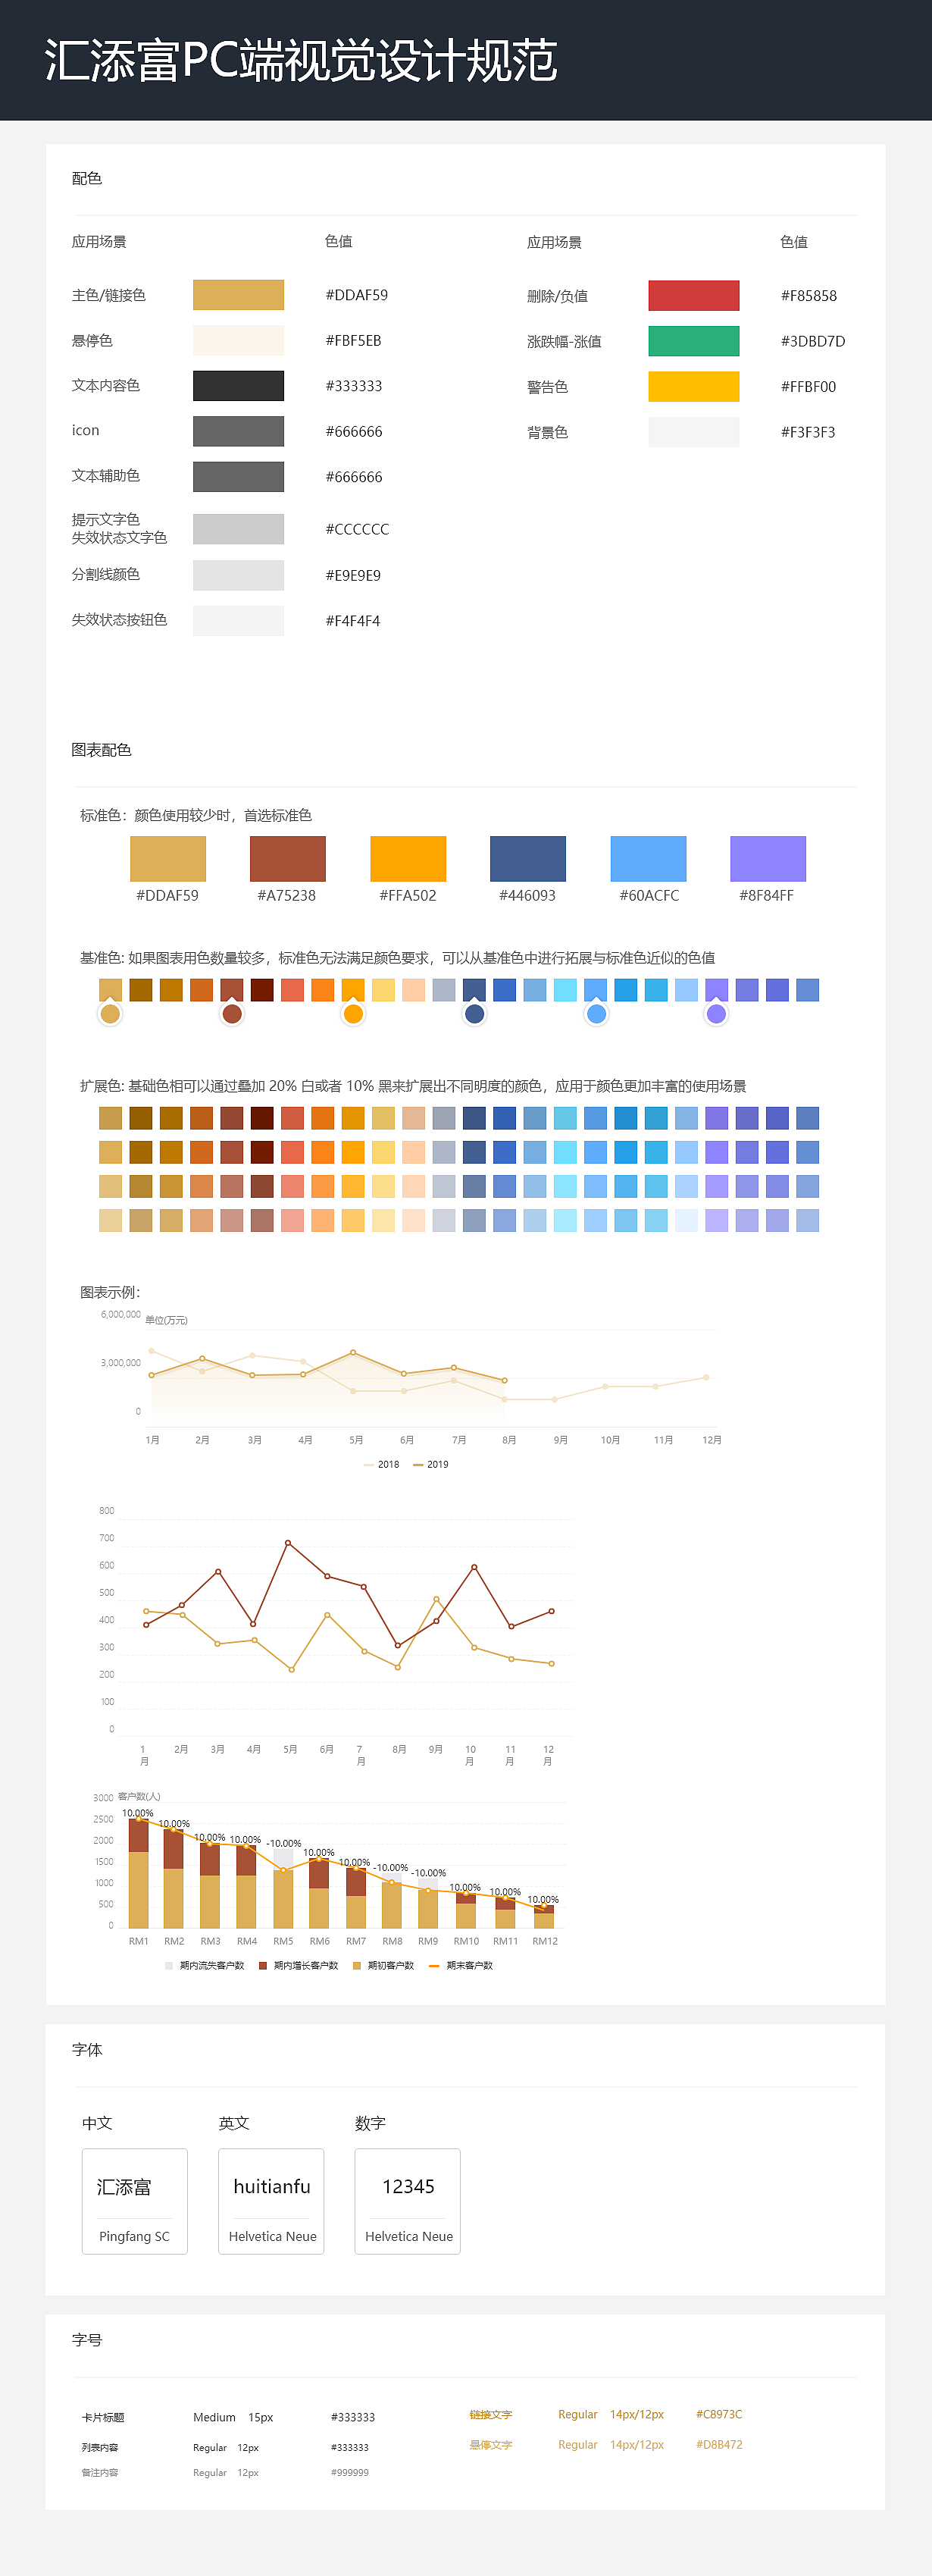The height and width of the screenshot is (2576, 932).
Task: Click the brown circular marker below base colors
Action: tap(232, 1014)
